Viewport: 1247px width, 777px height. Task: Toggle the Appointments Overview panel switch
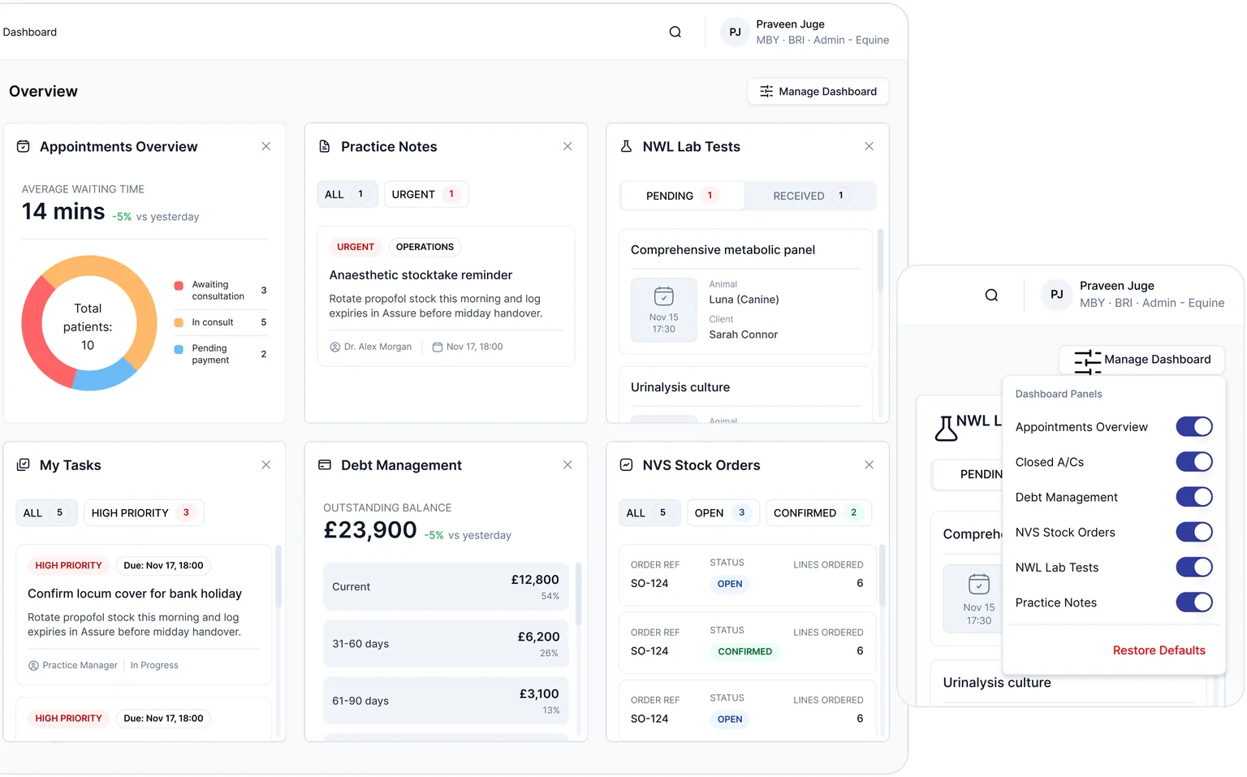click(x=1194, y=427)
